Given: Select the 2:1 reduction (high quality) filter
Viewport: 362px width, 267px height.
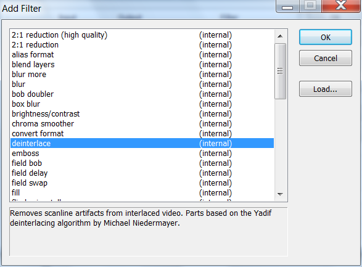Looking at the screenshot, I should coord(142,35).
